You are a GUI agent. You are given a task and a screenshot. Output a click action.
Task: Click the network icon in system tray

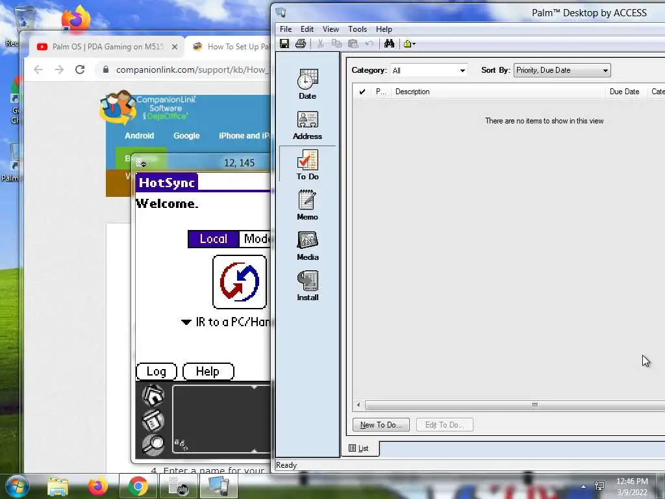(599, 486)
